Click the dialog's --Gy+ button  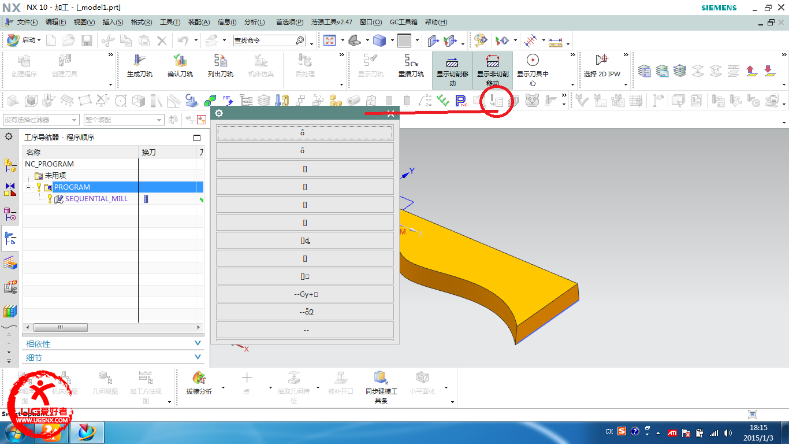pyautogui.click(x=305, y=294)
